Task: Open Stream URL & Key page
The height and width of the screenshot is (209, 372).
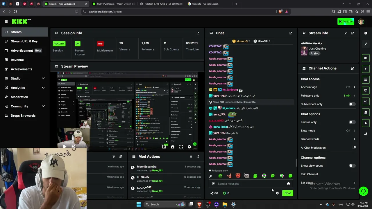Action: 25,41
